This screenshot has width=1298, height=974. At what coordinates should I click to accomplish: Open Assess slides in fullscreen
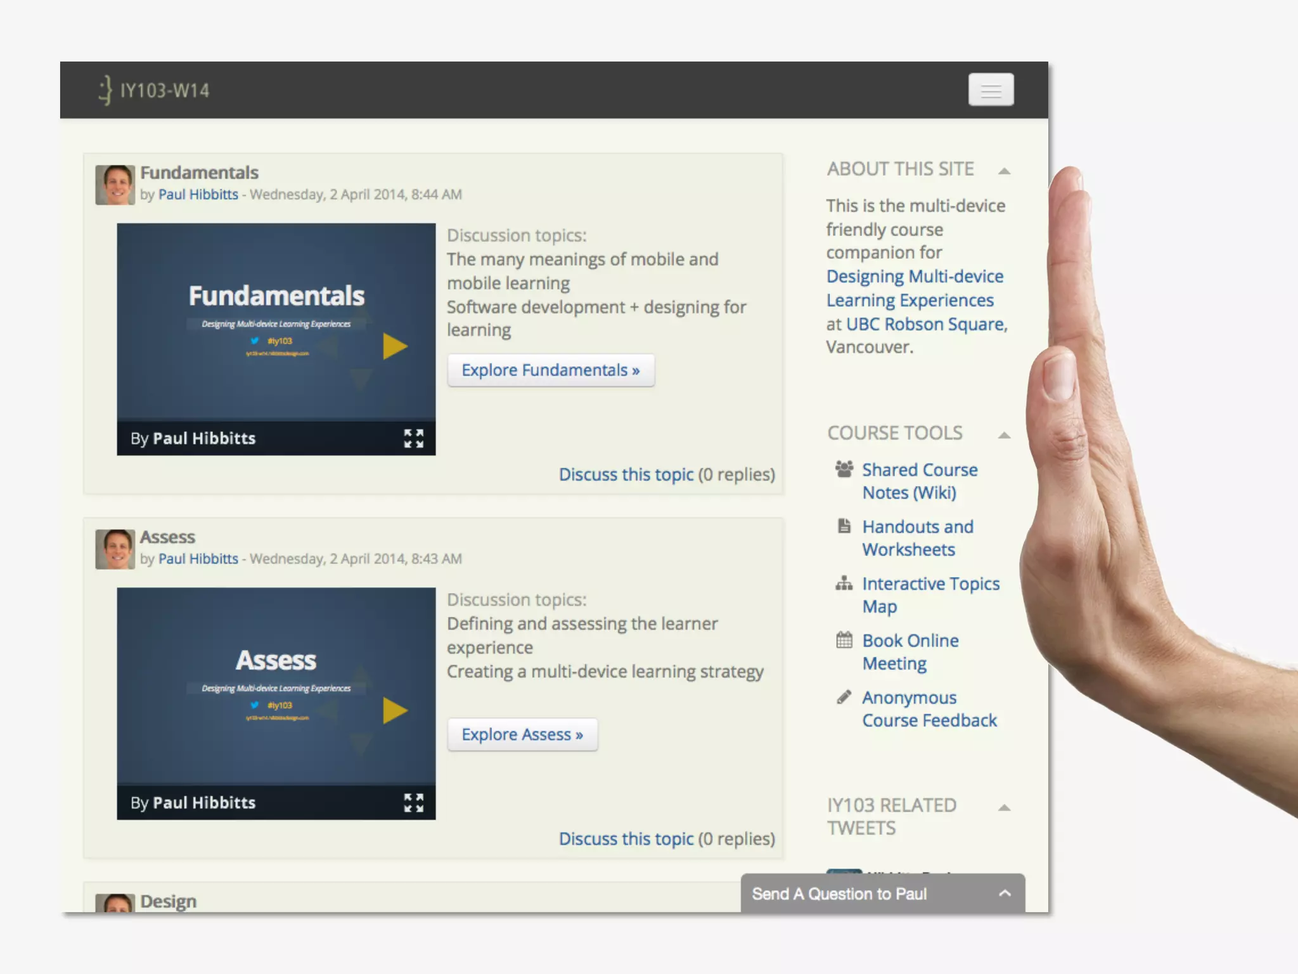[x=414, y=803]
